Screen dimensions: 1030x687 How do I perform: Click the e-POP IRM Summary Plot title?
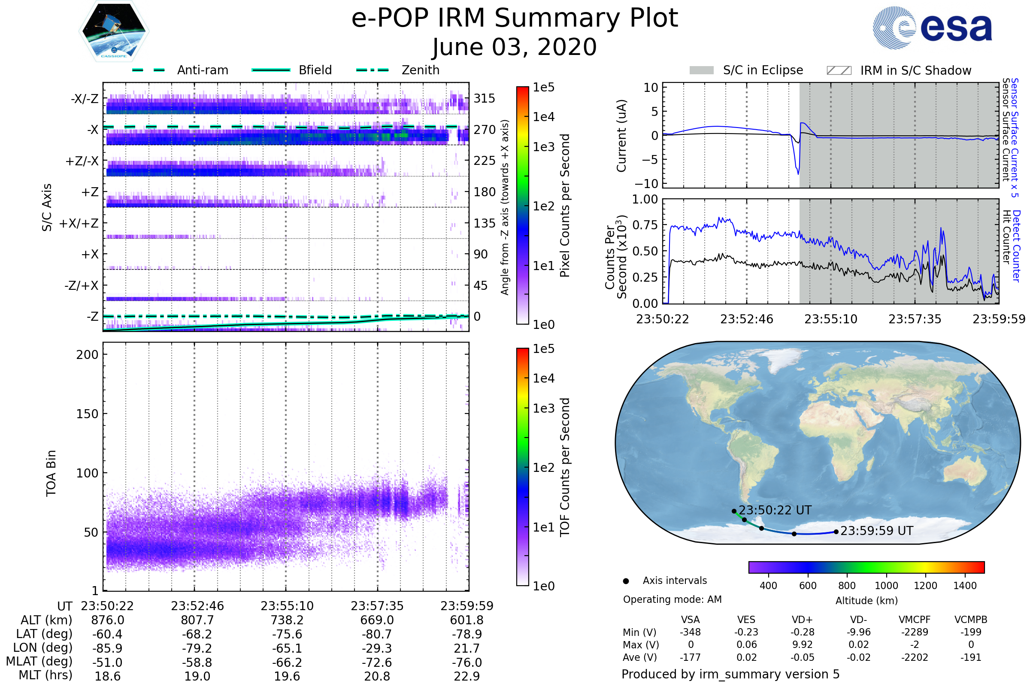point(515,18)
